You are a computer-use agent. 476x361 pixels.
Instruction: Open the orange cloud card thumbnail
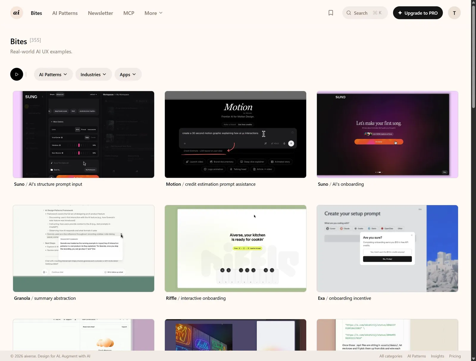pos(84,335)
